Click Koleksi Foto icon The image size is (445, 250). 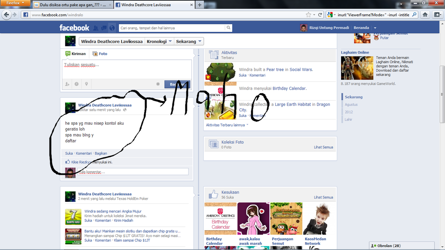click(x=213, y=144)
